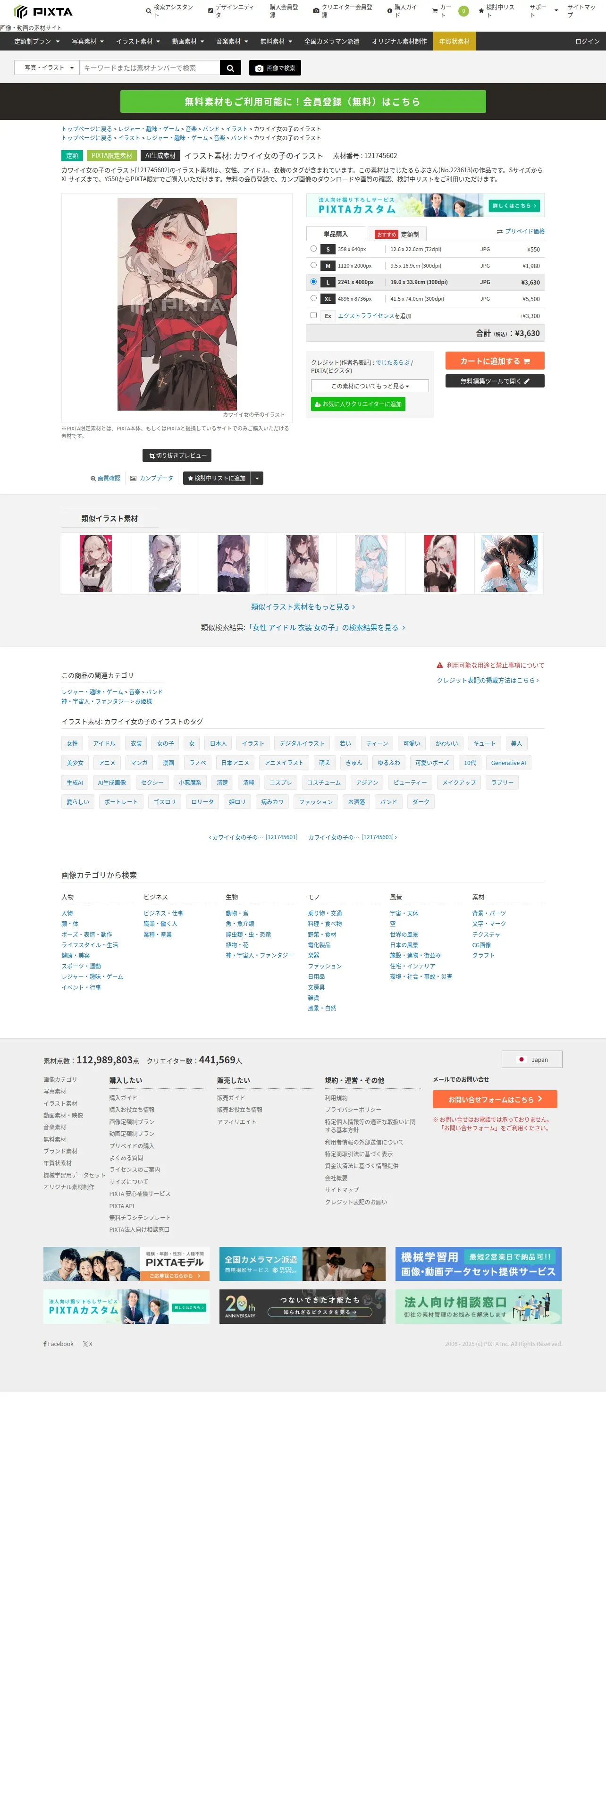Viewport: 606px width, 1818px height.
Task: Expand この素材についてもっと見る dropdown
Action: click(x=370, y=386)
